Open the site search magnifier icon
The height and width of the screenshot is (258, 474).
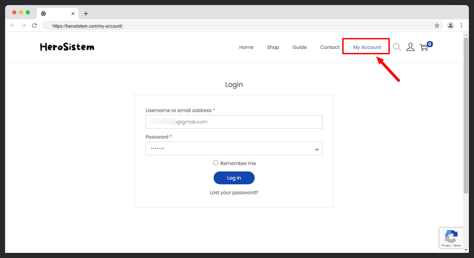(x=397, y=47)
